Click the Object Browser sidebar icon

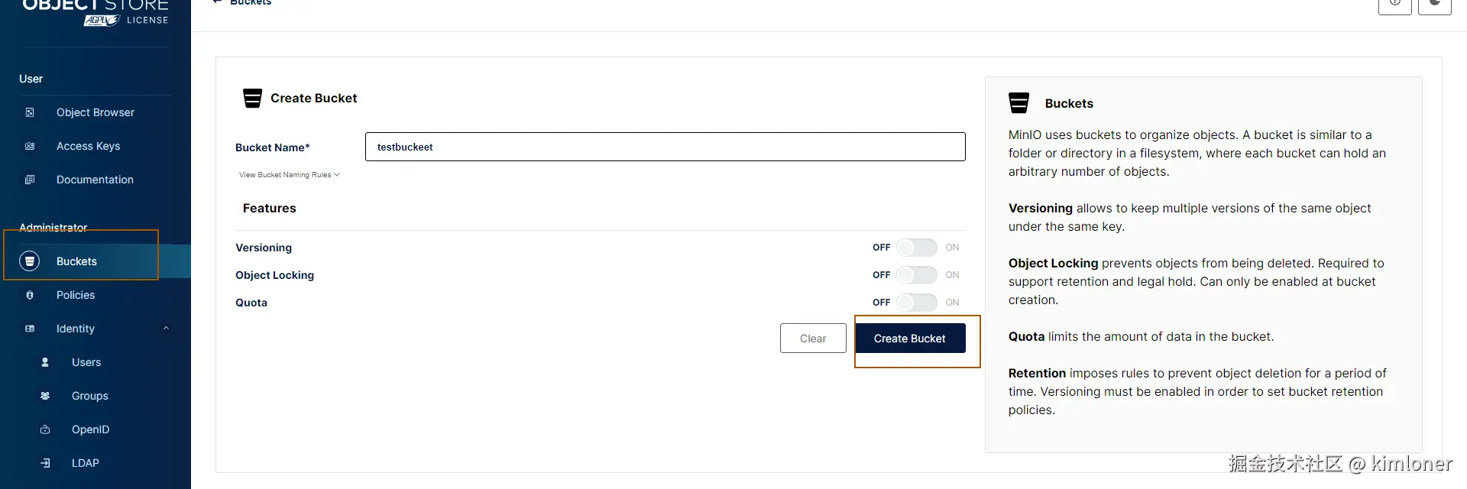tap(30, 112)
